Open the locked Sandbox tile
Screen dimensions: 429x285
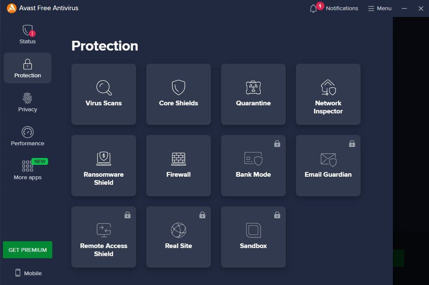(x=253, y=237)
